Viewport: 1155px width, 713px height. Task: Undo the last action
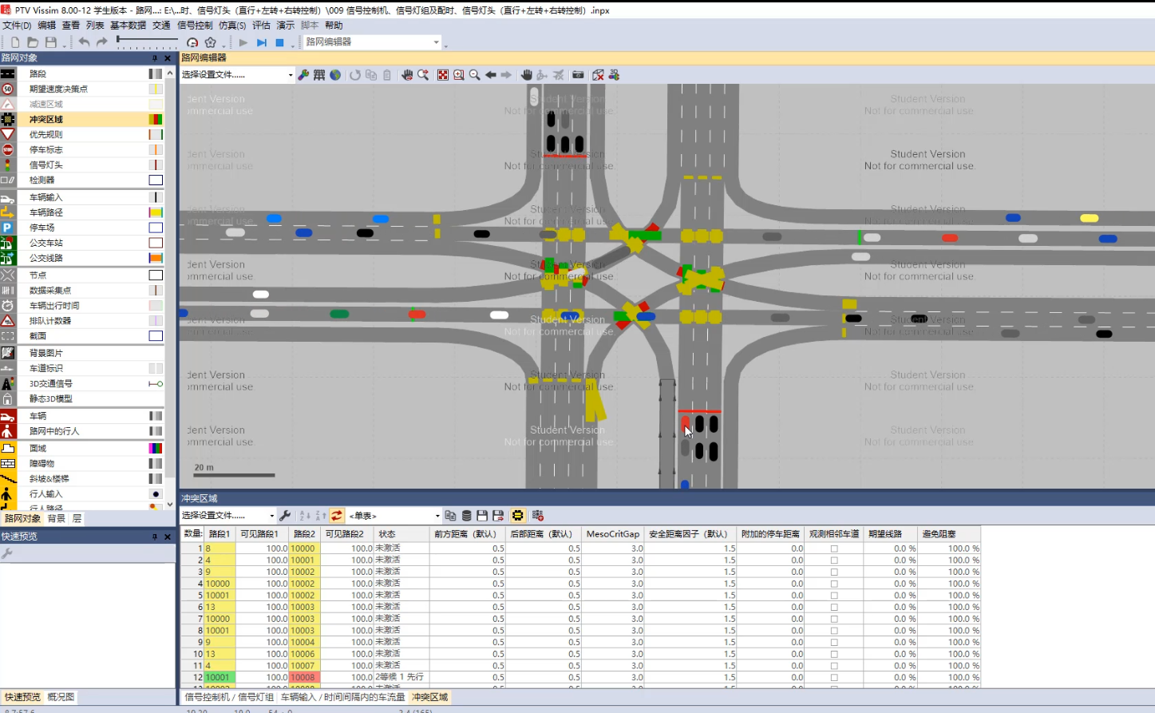[x=84, y=42]
